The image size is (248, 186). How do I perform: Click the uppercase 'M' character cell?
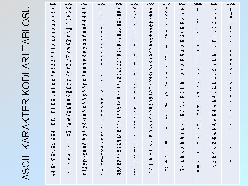click(102, 143)
